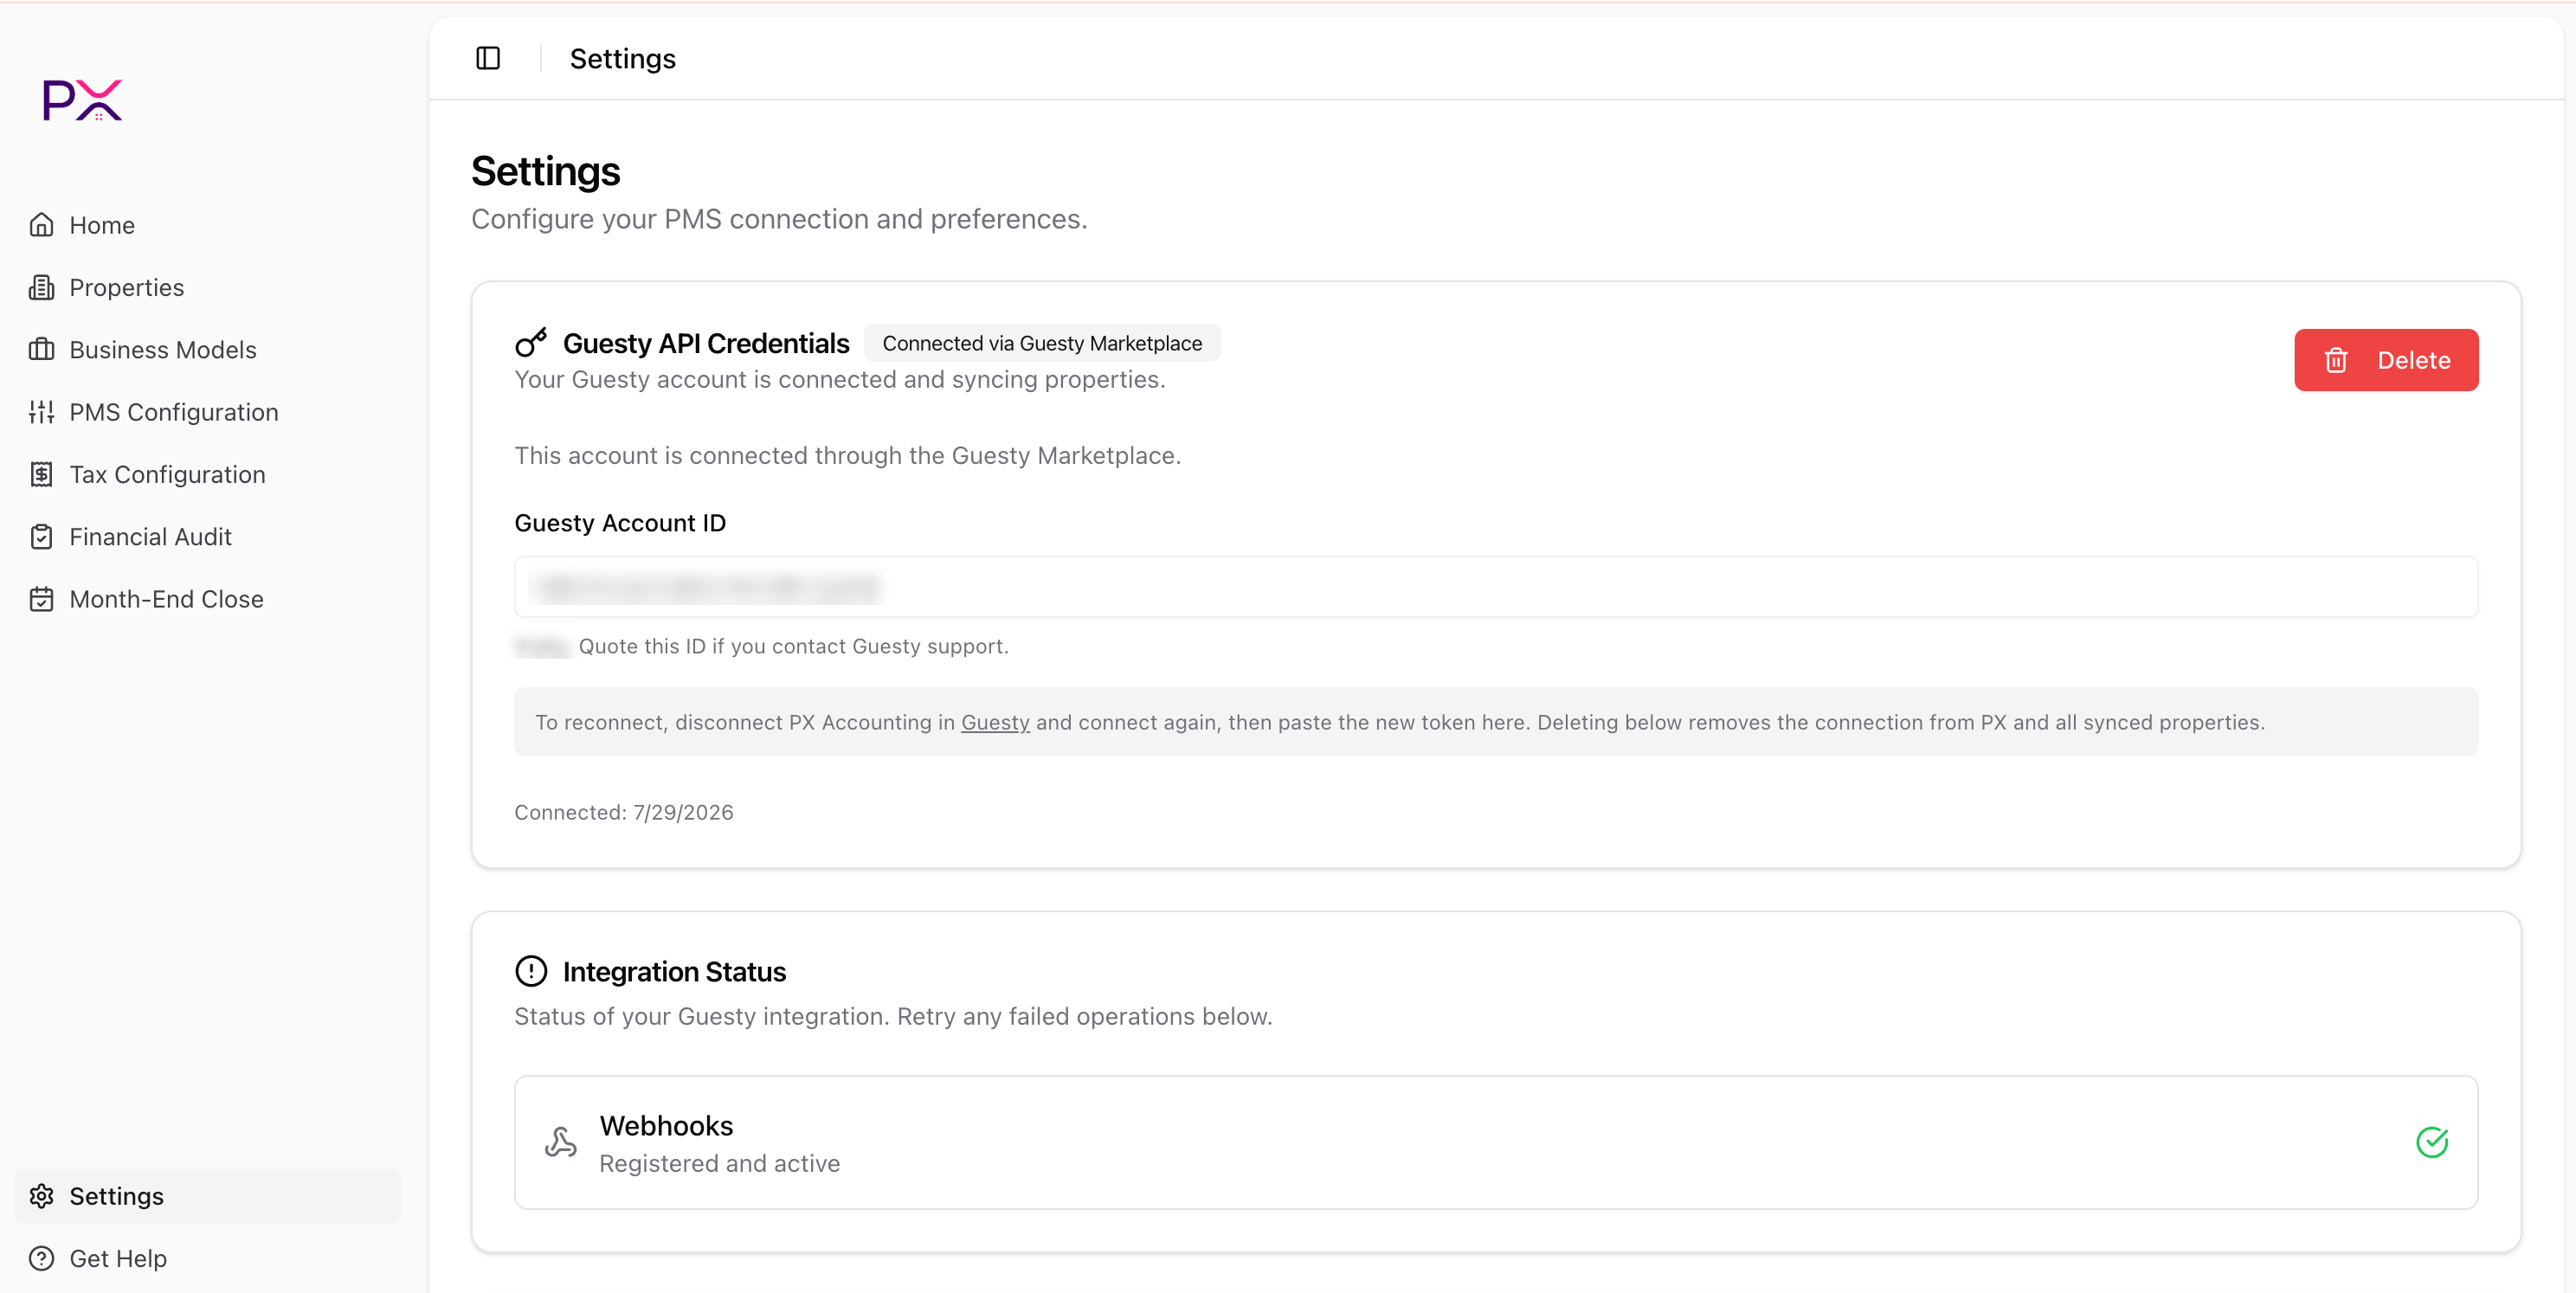
Task: Select Settings in the sidebar
Action: 207,1196
